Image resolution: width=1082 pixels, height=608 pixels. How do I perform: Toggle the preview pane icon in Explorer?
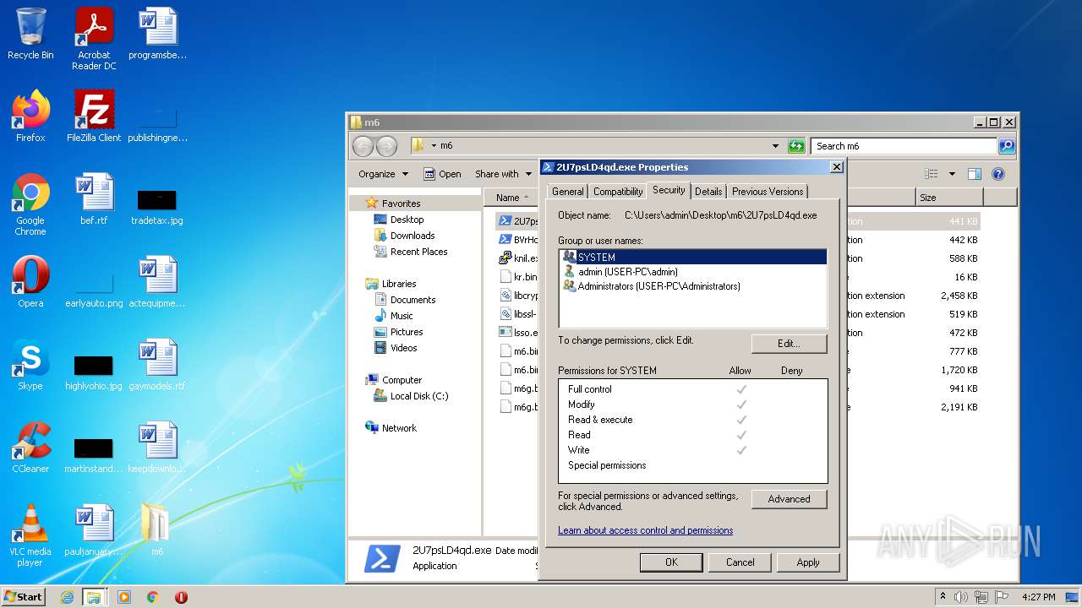coord(975,174)
